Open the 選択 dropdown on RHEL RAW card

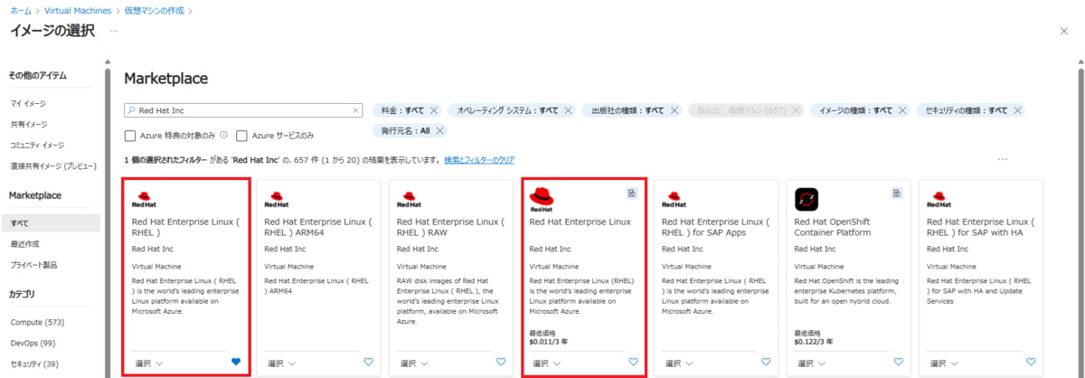[414, 363]
